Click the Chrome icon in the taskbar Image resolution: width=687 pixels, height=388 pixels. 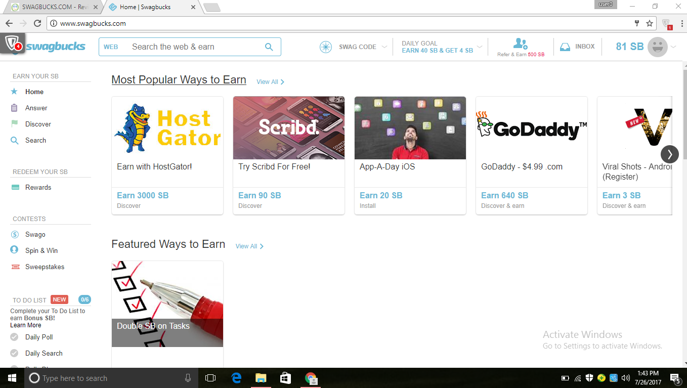pyautogui.click(x=311, y=378)
